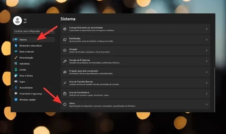Click 'Capacidade de descoberta, local de arquivos recebidos'

tap(92, 30)
